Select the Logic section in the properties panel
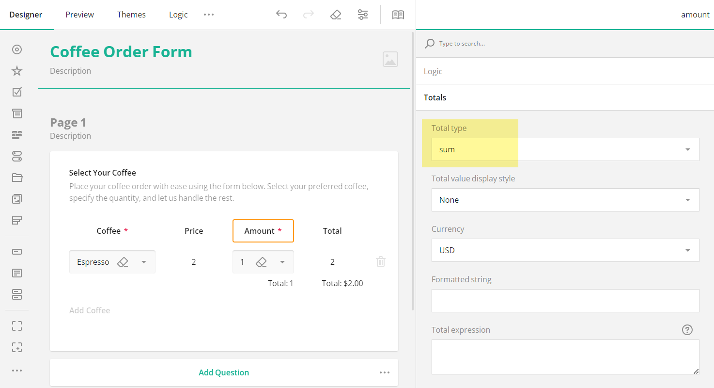The width and height of the screenshot is (714, 388). click(x=433, y=71)
